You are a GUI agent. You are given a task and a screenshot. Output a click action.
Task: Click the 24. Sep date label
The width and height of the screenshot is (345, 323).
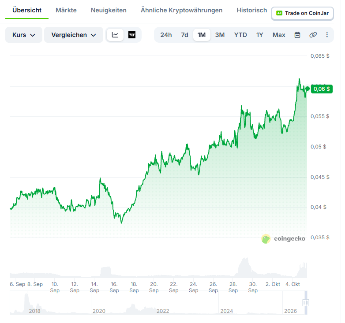click(x=193, y=287)
